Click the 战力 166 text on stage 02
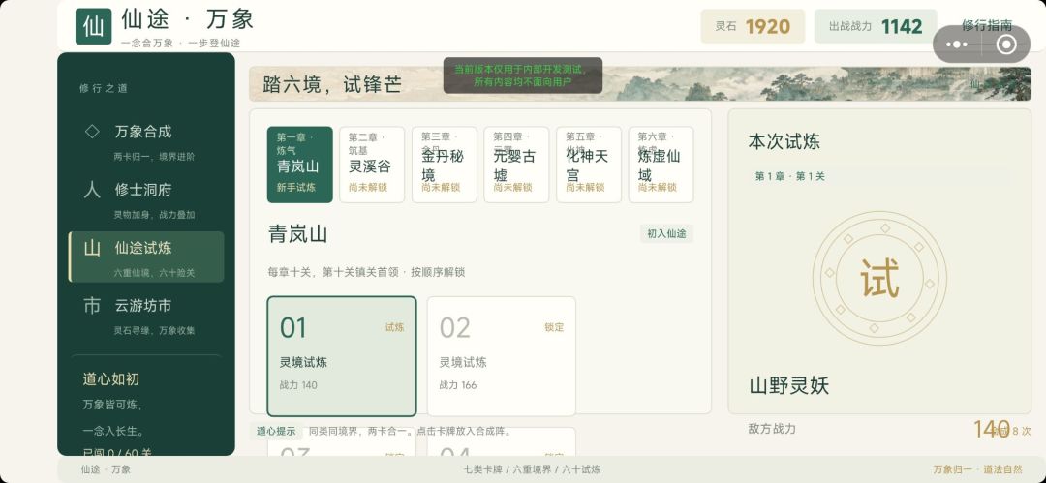The height and width of the screenshot is (483, 1046). [457, 385]
